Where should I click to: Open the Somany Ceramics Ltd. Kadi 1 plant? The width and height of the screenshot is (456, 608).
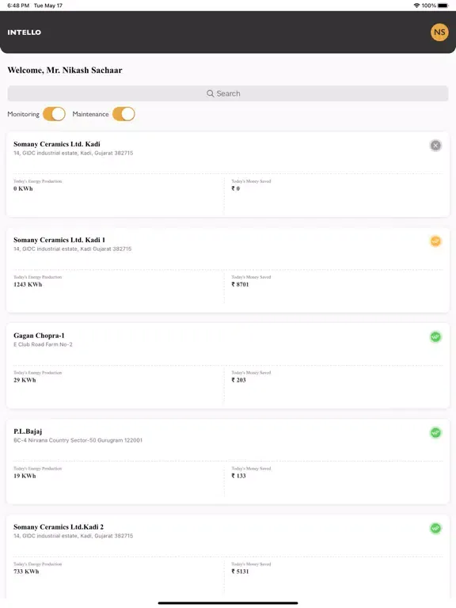228,270
